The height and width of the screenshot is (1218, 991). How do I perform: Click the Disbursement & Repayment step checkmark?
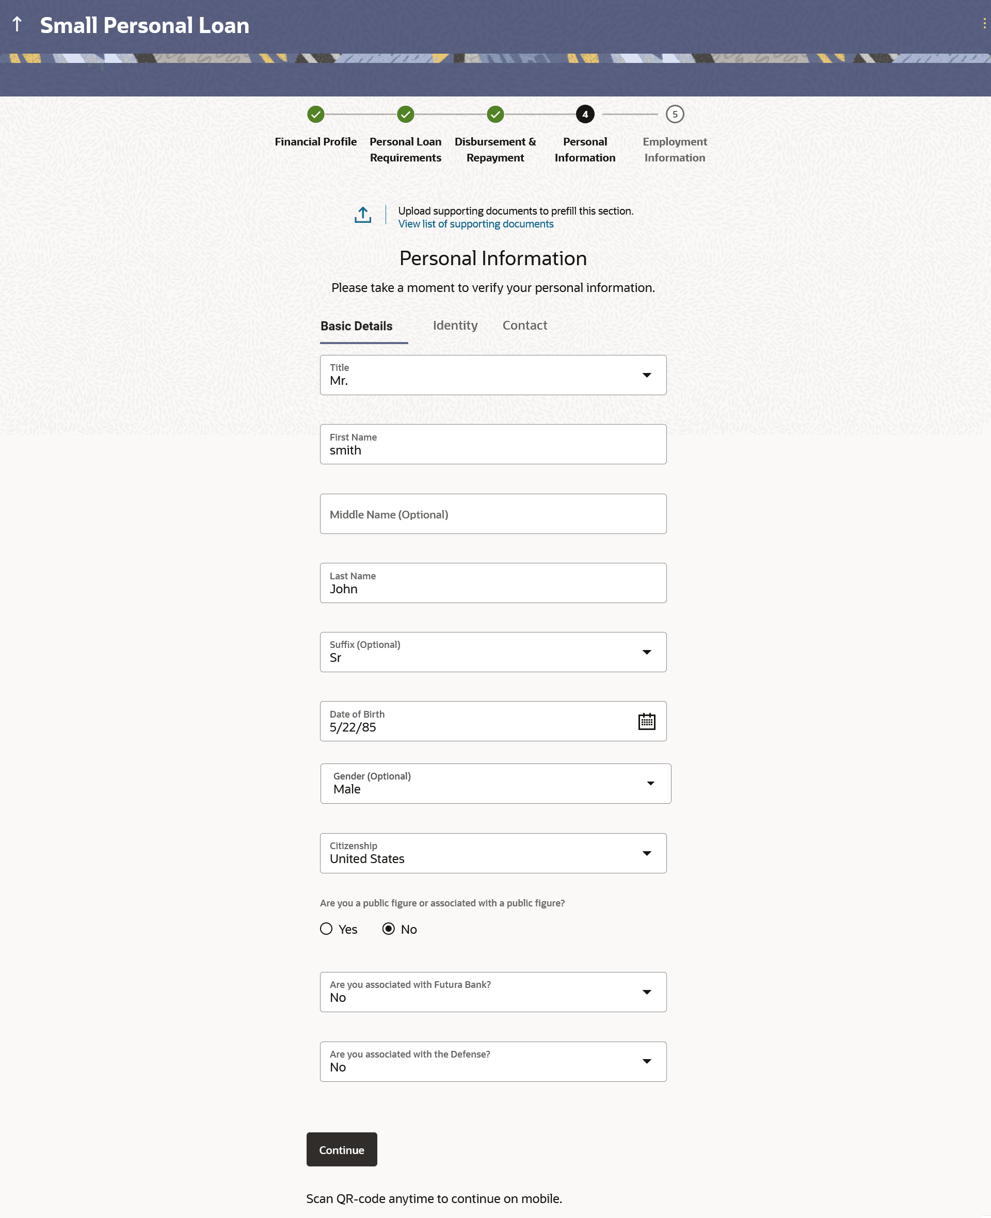click(495, 115)
